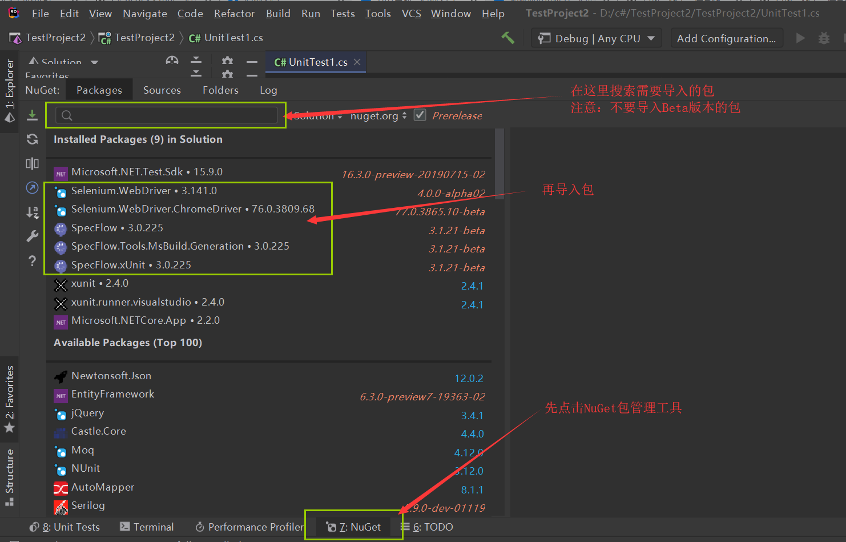This screenshot has width=846, height=542.
Task: Click the Debug bug icon
Action: (x=824, y=38)
